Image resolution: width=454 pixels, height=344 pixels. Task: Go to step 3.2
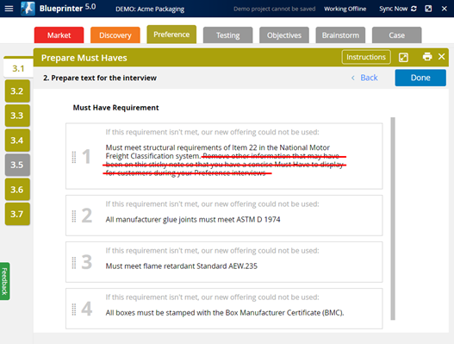17,91
